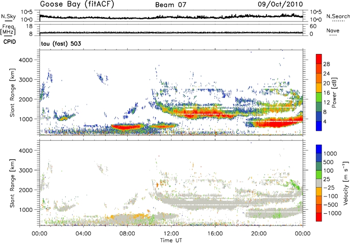Select the bright blue bottom segment of the power color bar

319,126
